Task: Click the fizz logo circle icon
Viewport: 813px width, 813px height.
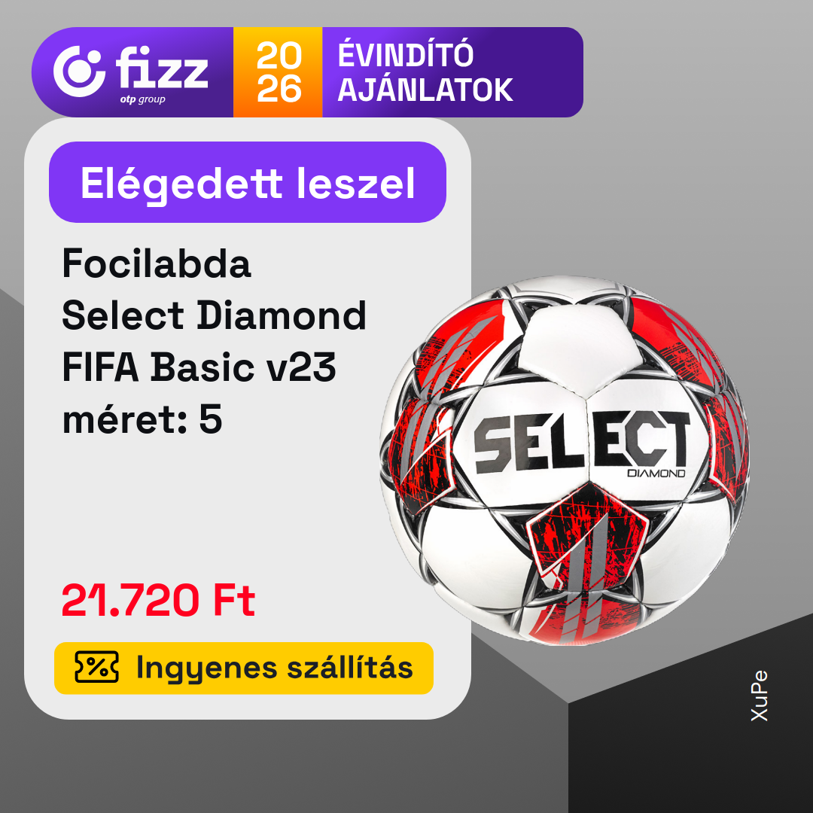Action: [79, 71]
